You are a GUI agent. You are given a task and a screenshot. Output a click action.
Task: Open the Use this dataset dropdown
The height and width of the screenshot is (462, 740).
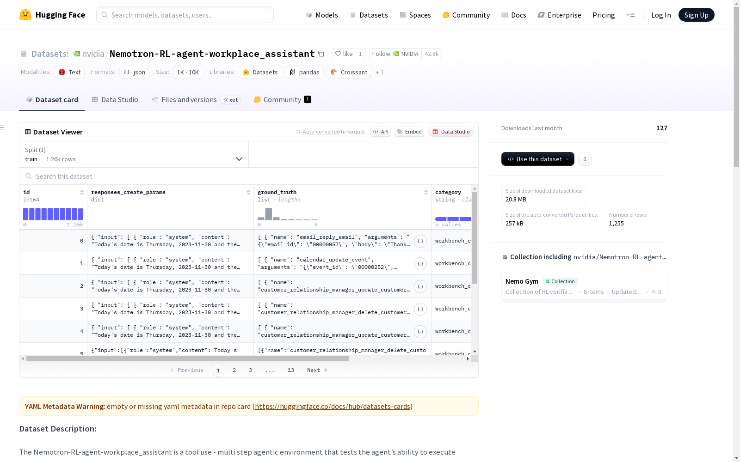pos(538,159)
